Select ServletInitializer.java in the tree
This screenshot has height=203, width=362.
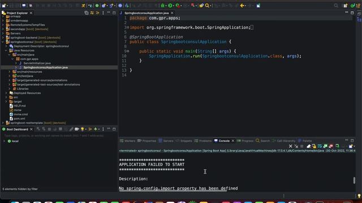pyautogui.click(x=37, y=63)
